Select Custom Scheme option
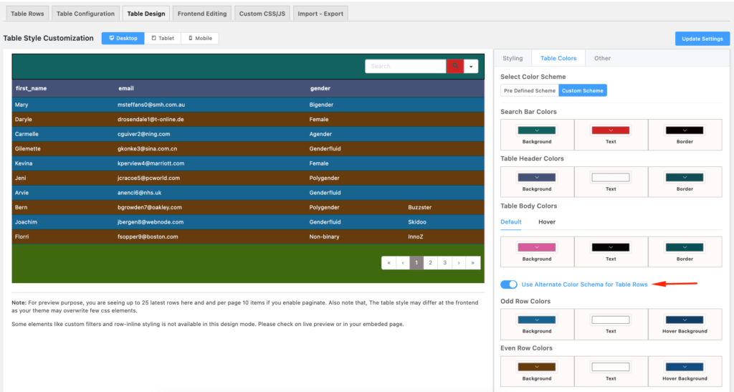 [x=582, y=90]
